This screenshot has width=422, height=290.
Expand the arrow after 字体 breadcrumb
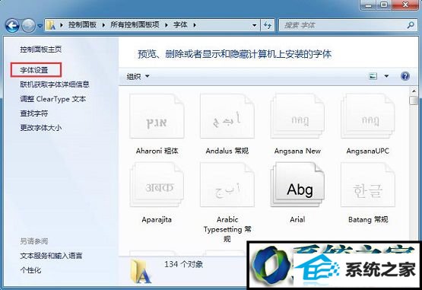(x=195, y=25)
